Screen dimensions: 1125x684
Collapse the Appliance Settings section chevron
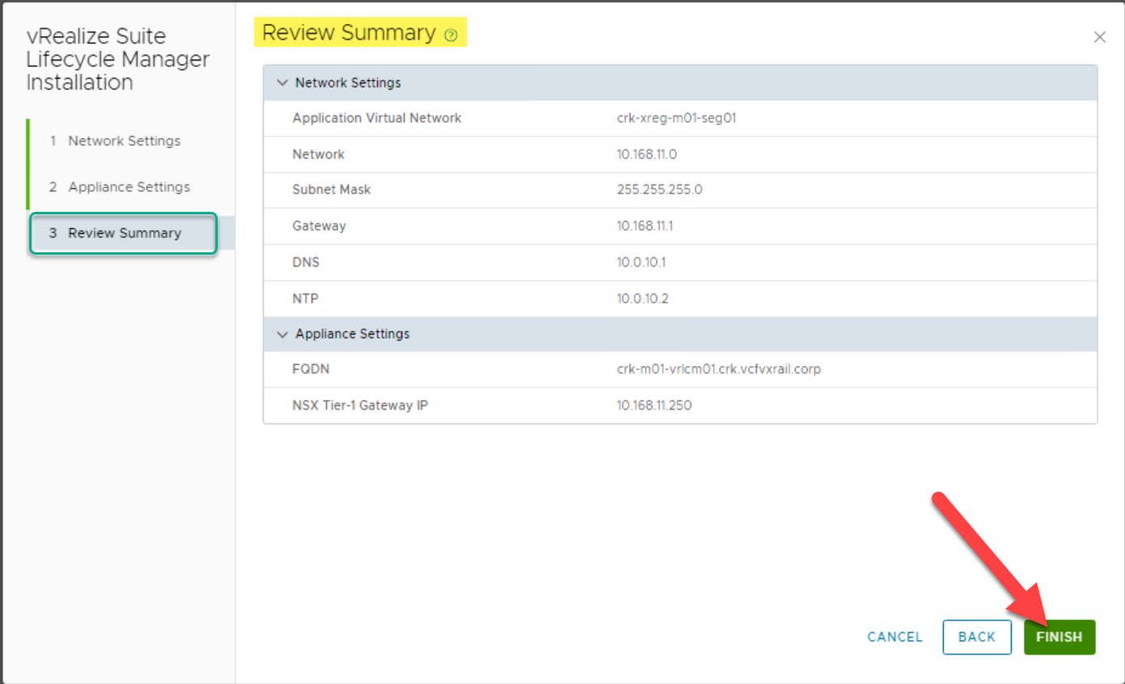[x=282, y=334]
